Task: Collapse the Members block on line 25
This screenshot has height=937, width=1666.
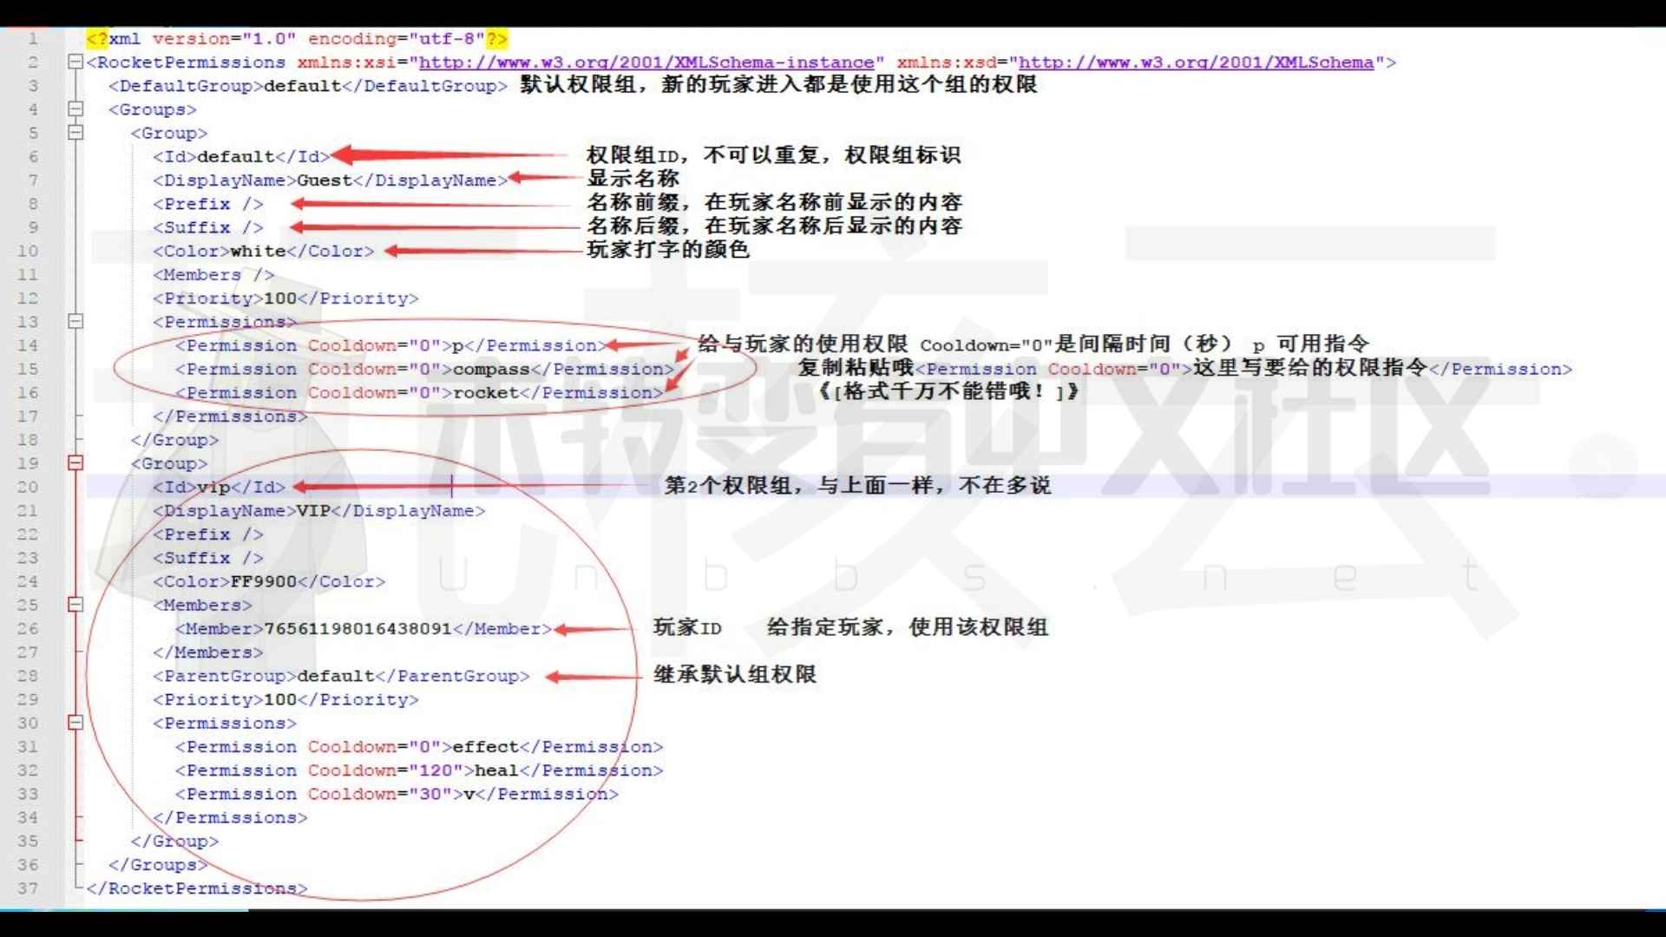Action: (x=76, y=605)
